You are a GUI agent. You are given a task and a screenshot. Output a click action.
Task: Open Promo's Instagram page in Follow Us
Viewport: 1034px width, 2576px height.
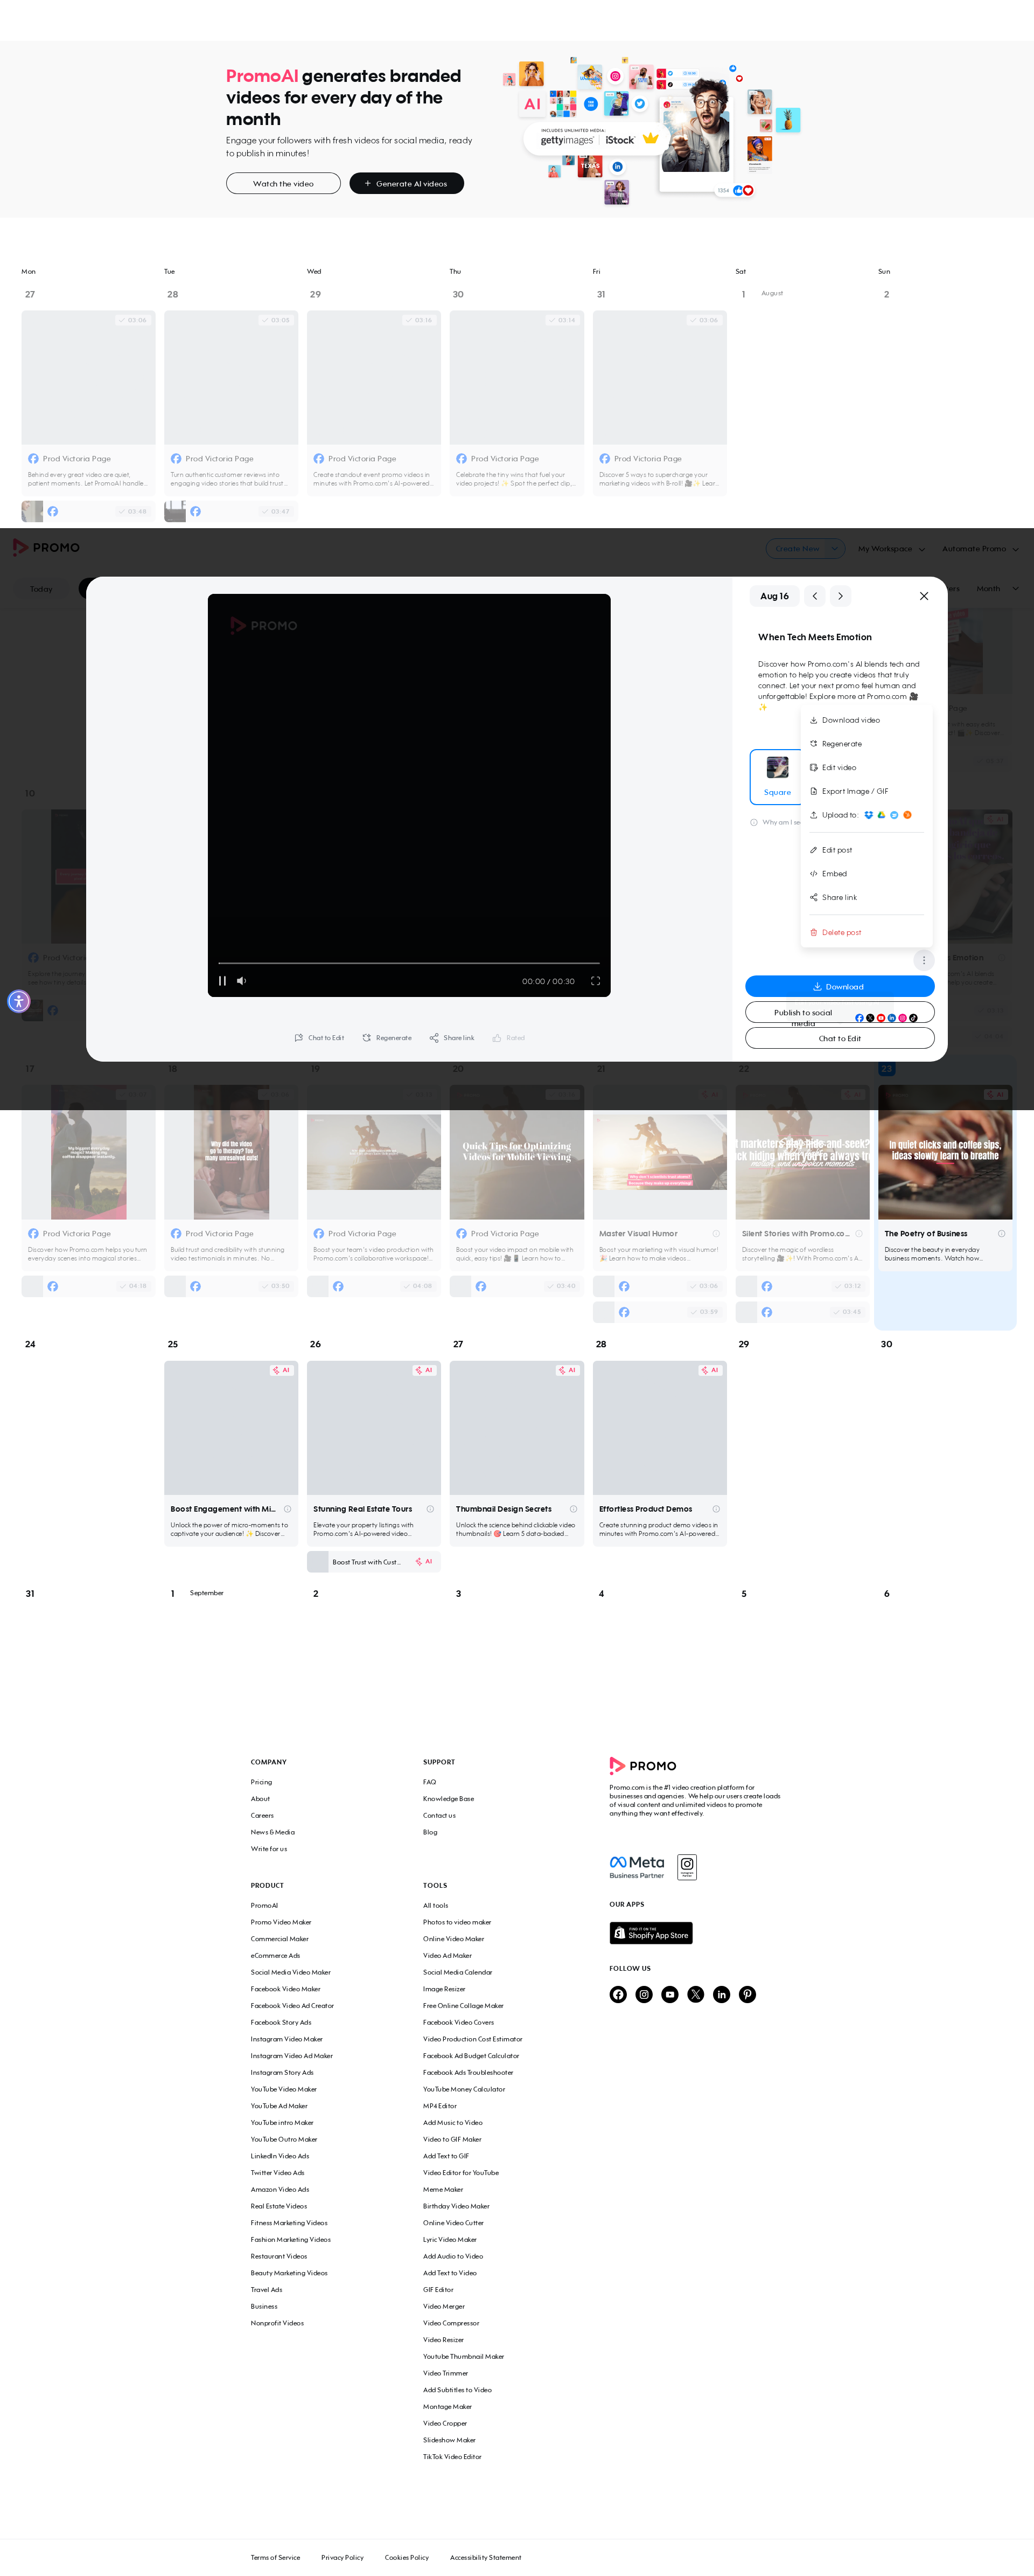(x=645, y=1995)
